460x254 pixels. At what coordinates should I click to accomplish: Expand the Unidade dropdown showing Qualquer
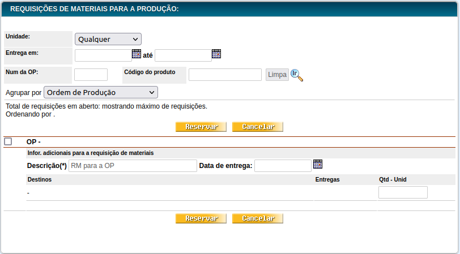click(108, 39)
